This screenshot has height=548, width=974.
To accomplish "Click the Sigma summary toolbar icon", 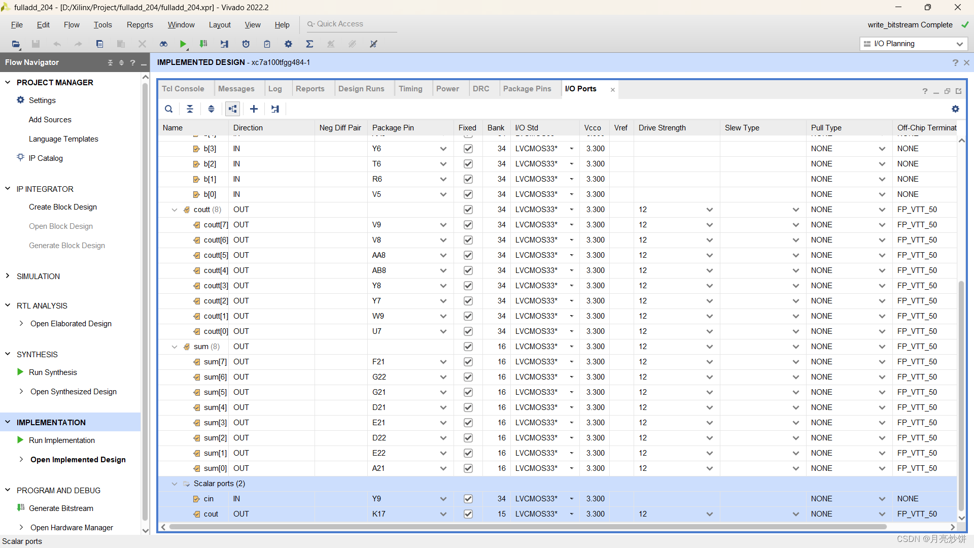I will [309, 44].
